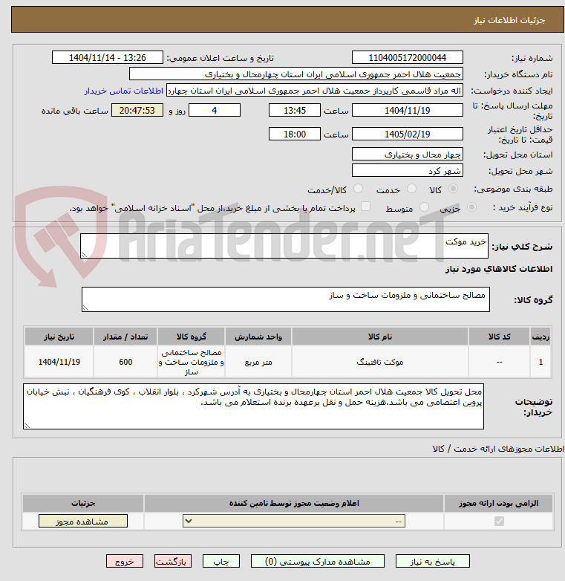Click the اطلاعات کالاهای مورد نیاز heading
Image resolution: width=565 pixels, height=581 pixels.
499,269
